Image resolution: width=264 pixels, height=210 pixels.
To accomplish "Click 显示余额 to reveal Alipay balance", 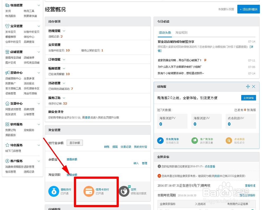I will pos(74,142).
